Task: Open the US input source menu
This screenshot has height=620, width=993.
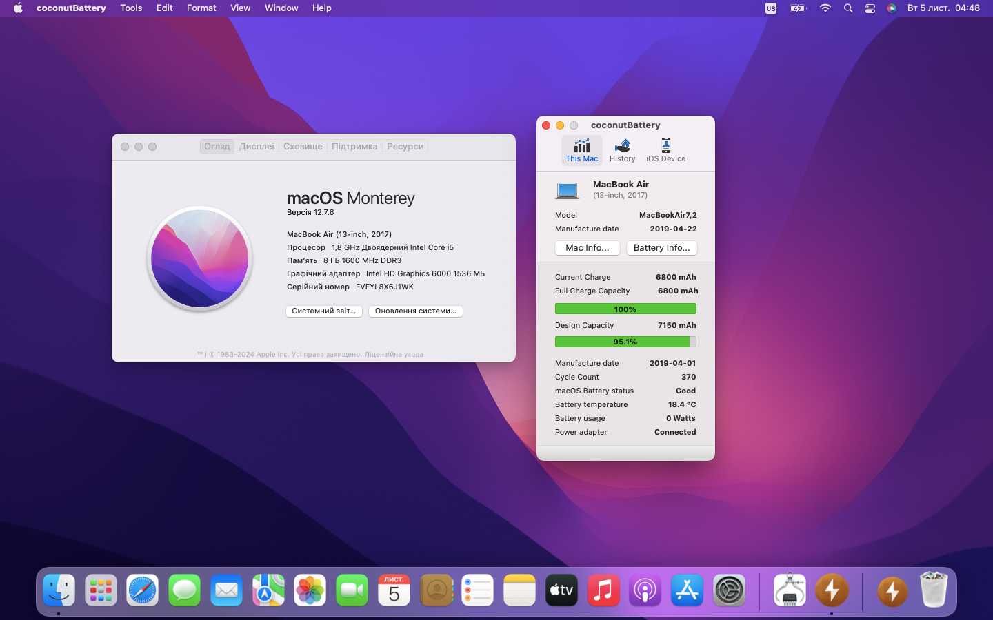Action: click(x=771, y=8)
